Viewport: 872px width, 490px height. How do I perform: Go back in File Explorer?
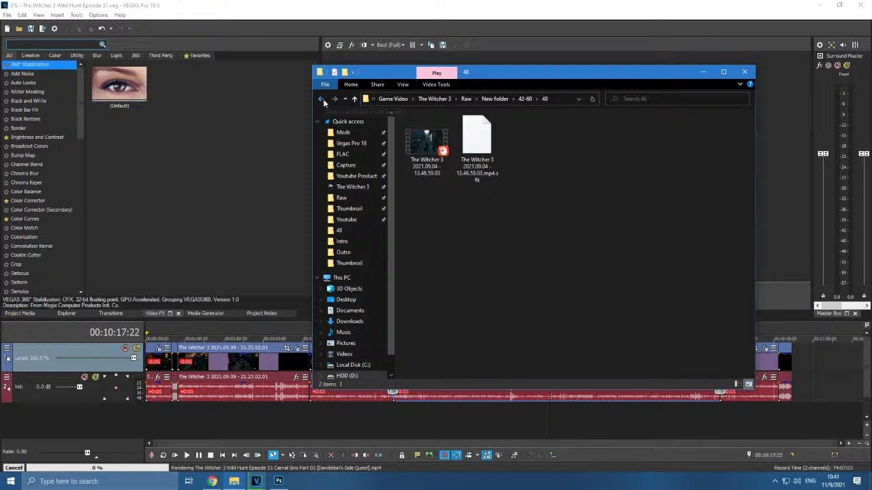point(322,99)
